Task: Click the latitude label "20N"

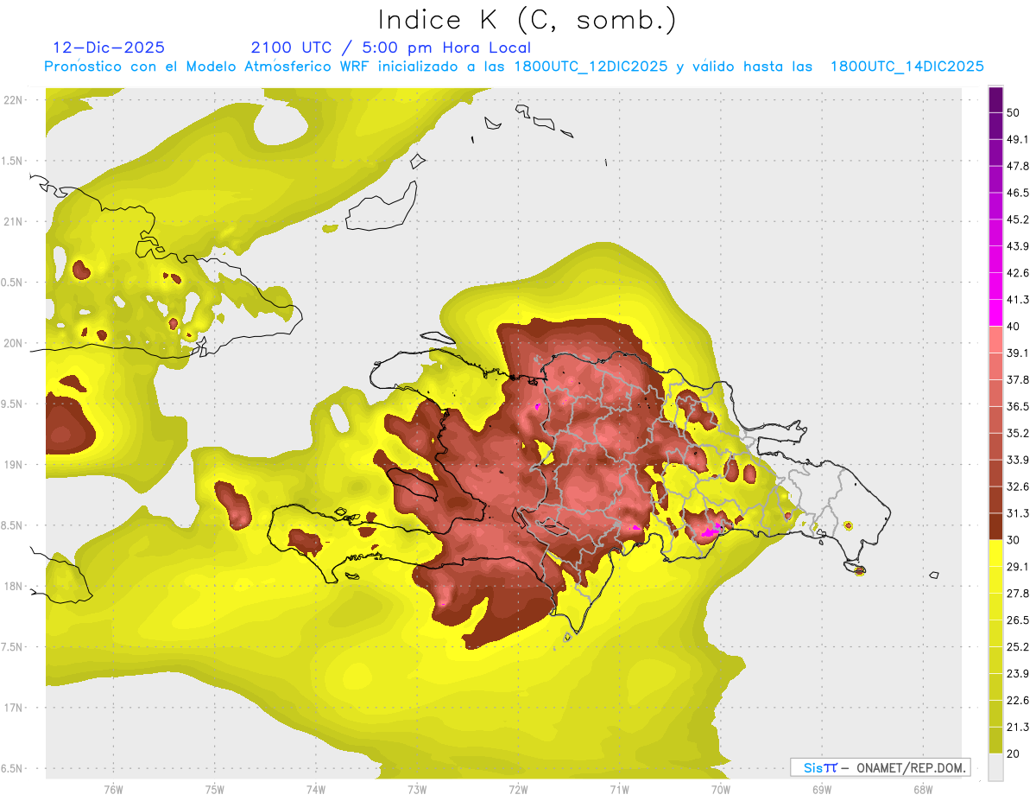Action: click(x=14, y=343)
